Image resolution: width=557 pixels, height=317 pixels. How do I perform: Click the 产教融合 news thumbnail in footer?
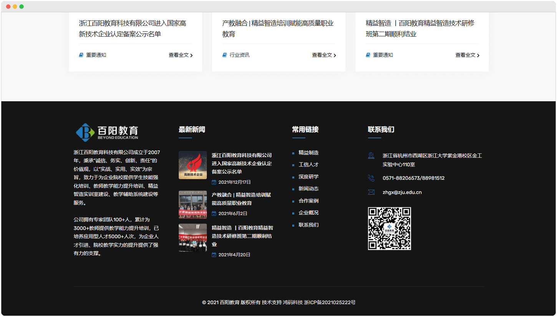click(192, 205)
